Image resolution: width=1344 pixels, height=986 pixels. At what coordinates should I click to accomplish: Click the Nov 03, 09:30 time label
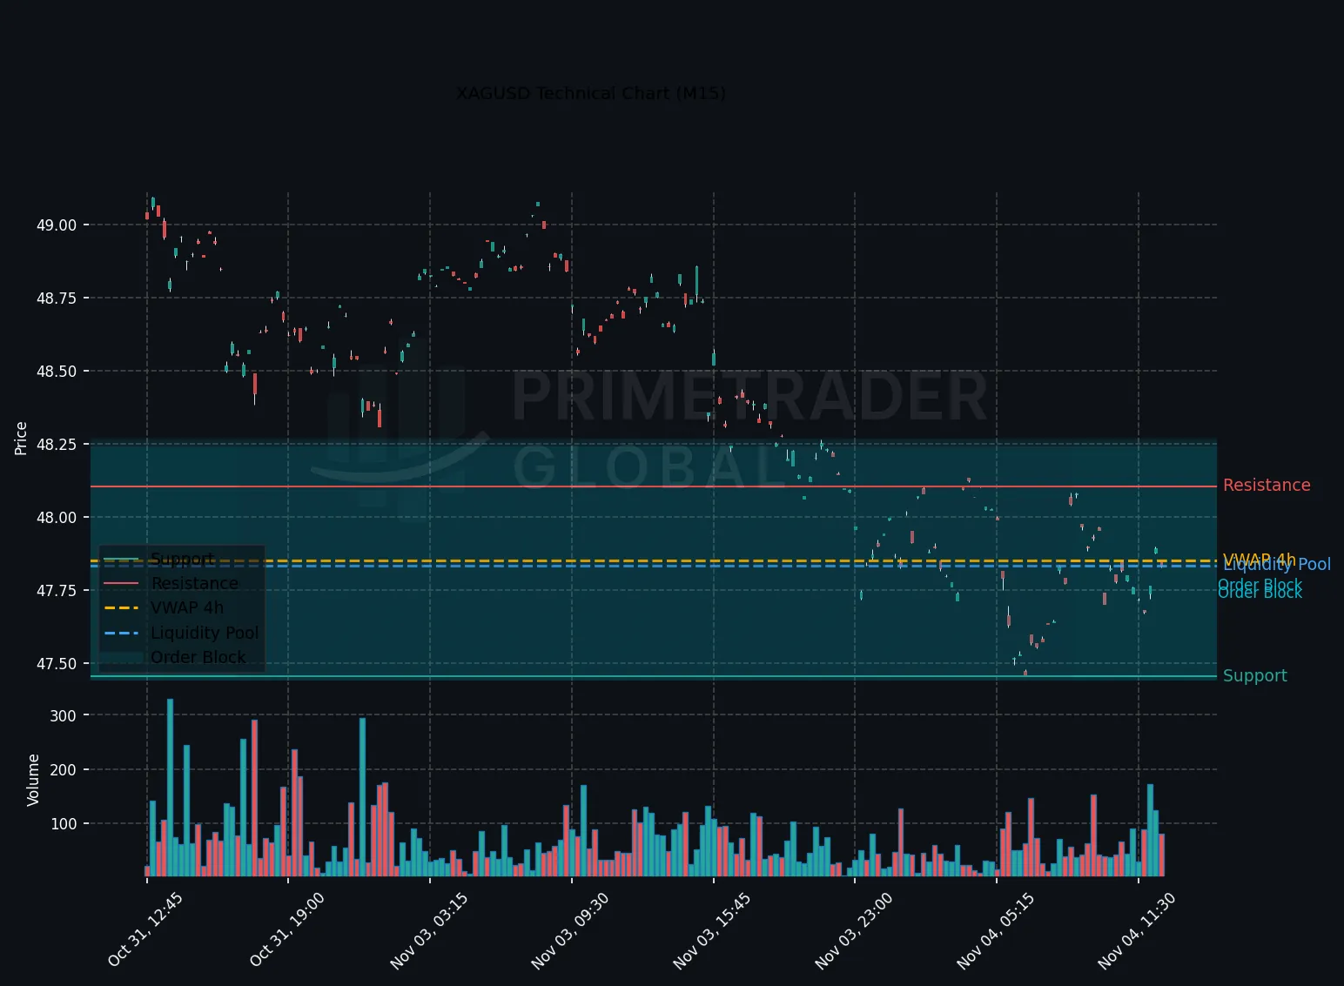pos(569,930)
